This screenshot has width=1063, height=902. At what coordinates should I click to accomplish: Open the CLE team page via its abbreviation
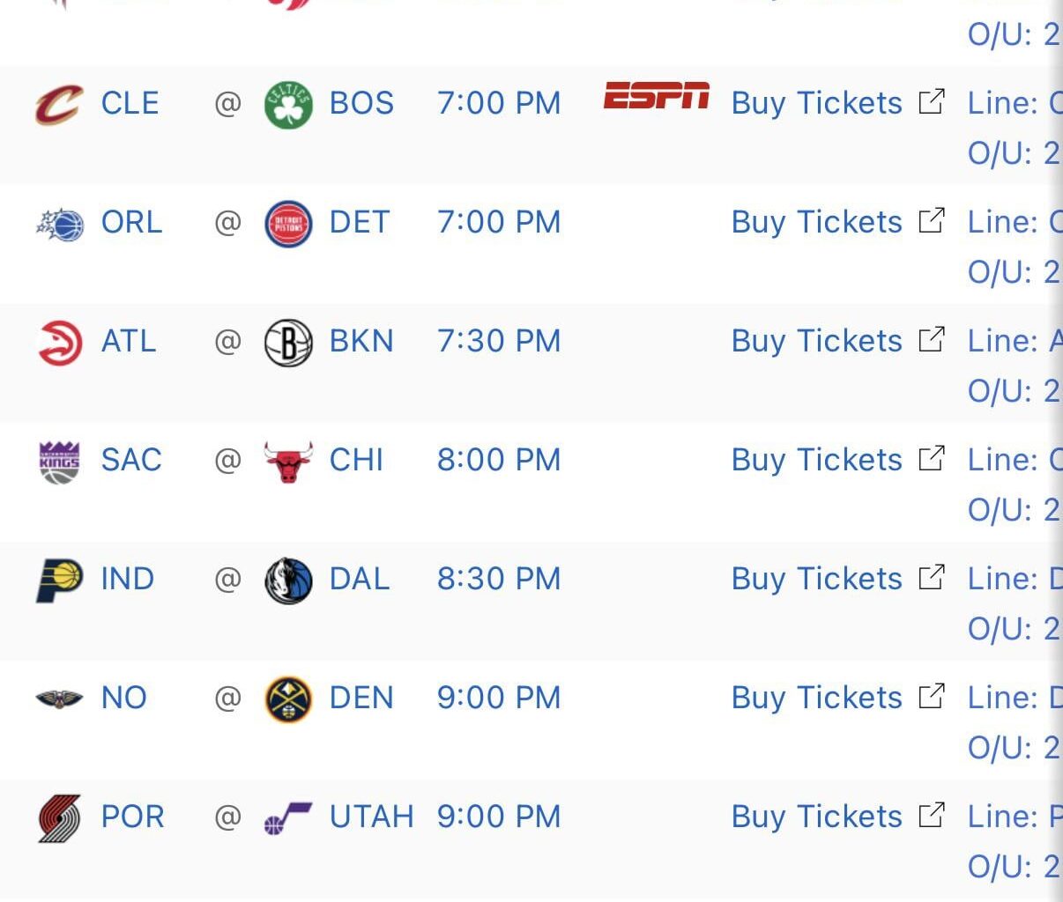[130, 103]
